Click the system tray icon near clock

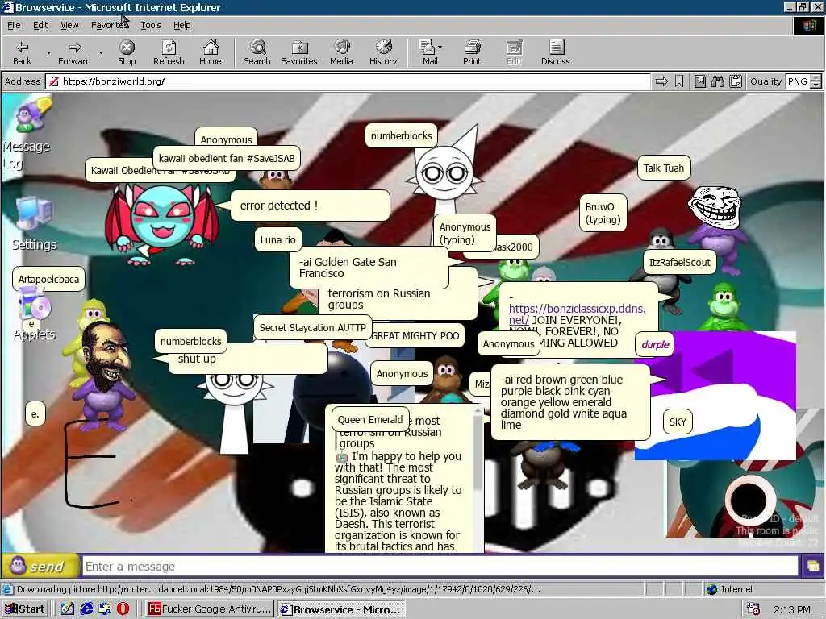point(754,609)
